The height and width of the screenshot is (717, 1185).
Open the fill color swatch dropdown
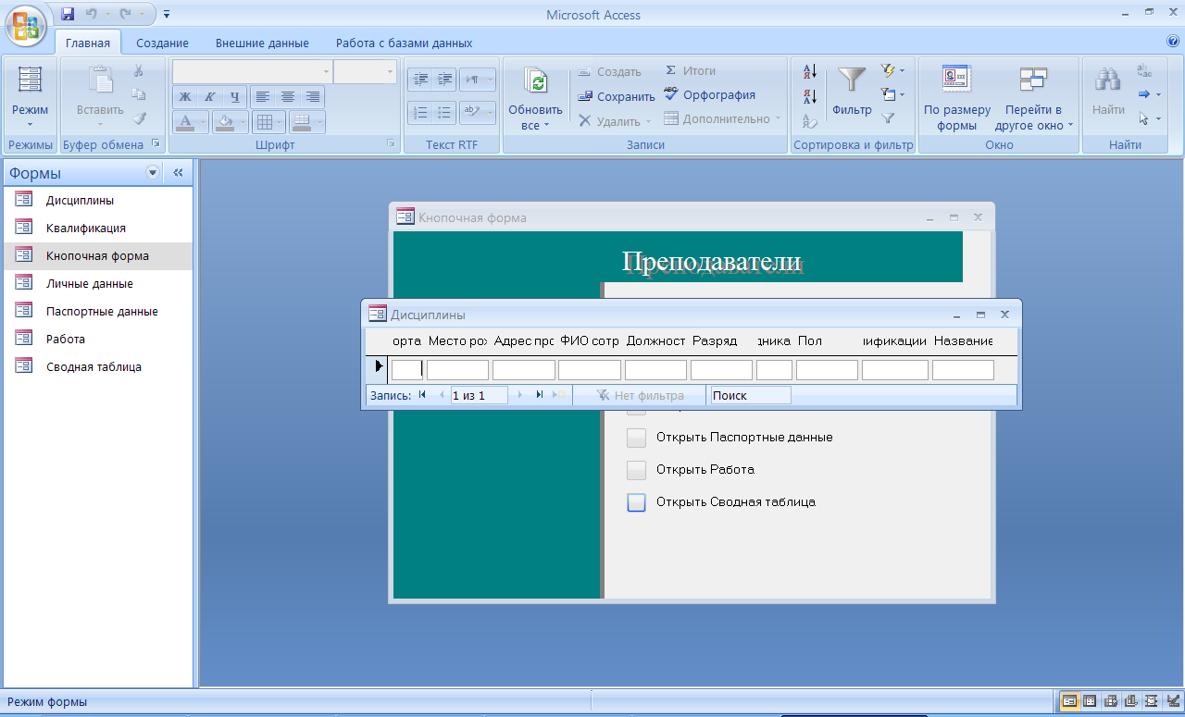click(x=243, y=121)
